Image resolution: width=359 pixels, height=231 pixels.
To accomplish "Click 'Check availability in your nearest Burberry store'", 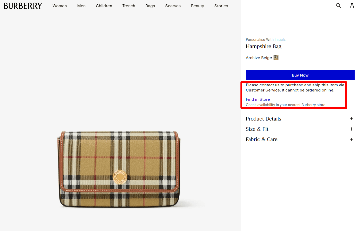I will [286, 105].
